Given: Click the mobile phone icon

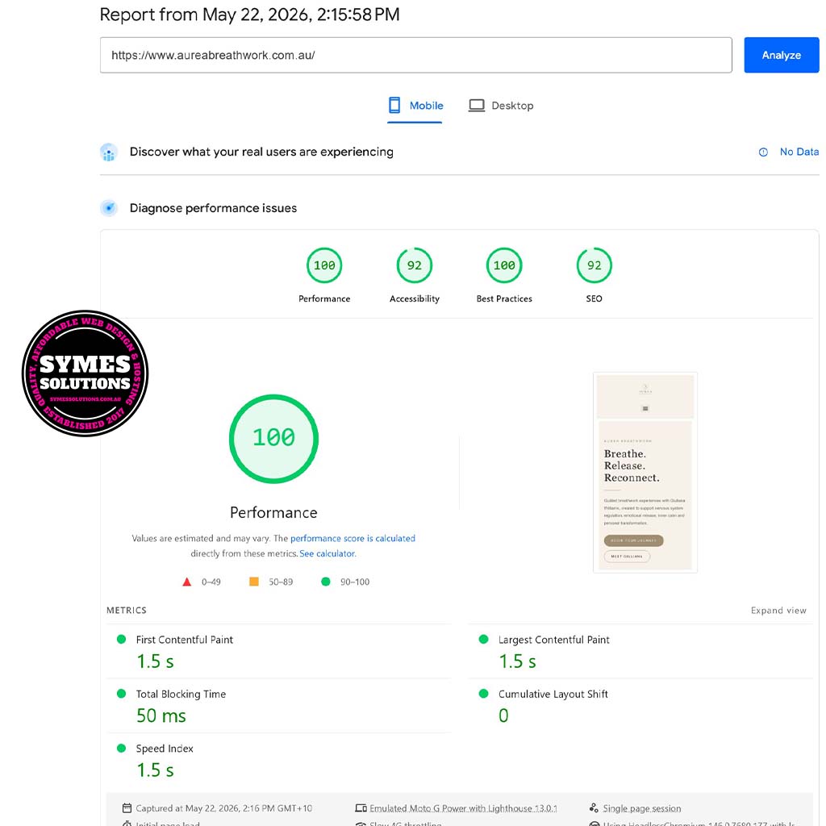Looking at the screenshot, I should coord(394,106).
